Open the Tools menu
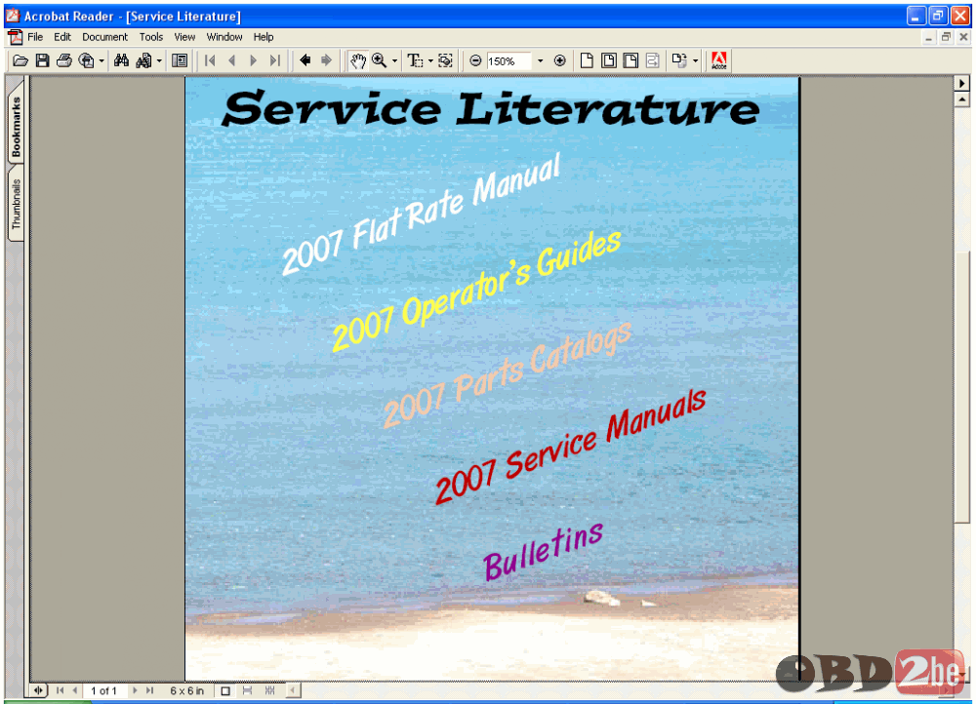The image size is (976, 704). click(150, 37)
